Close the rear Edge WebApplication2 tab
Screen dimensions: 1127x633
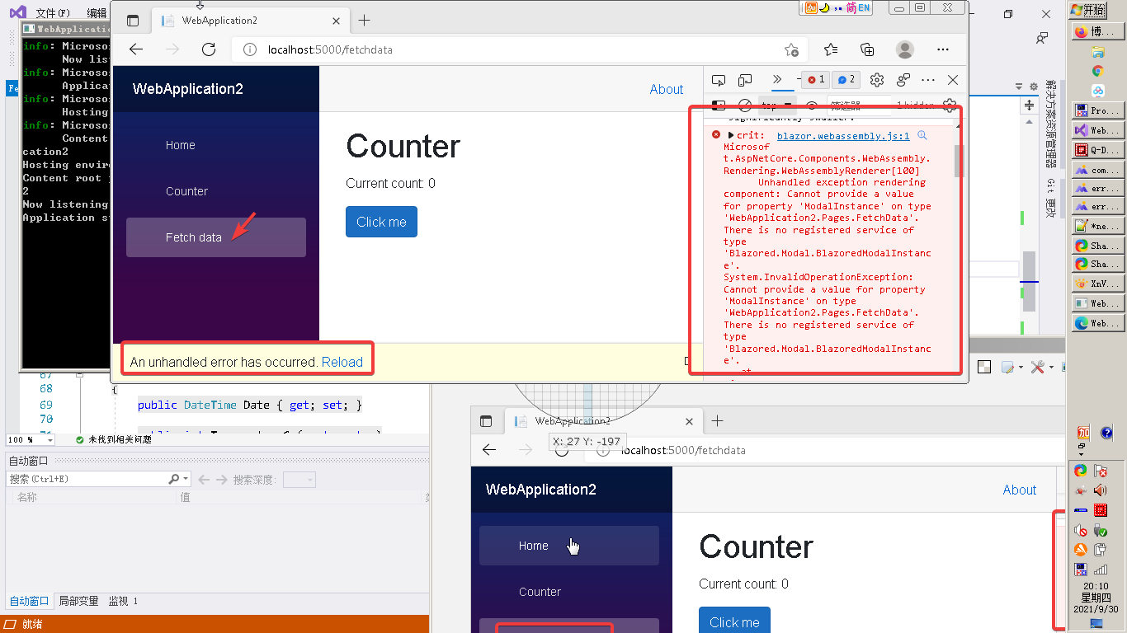[x=690, y=421]
